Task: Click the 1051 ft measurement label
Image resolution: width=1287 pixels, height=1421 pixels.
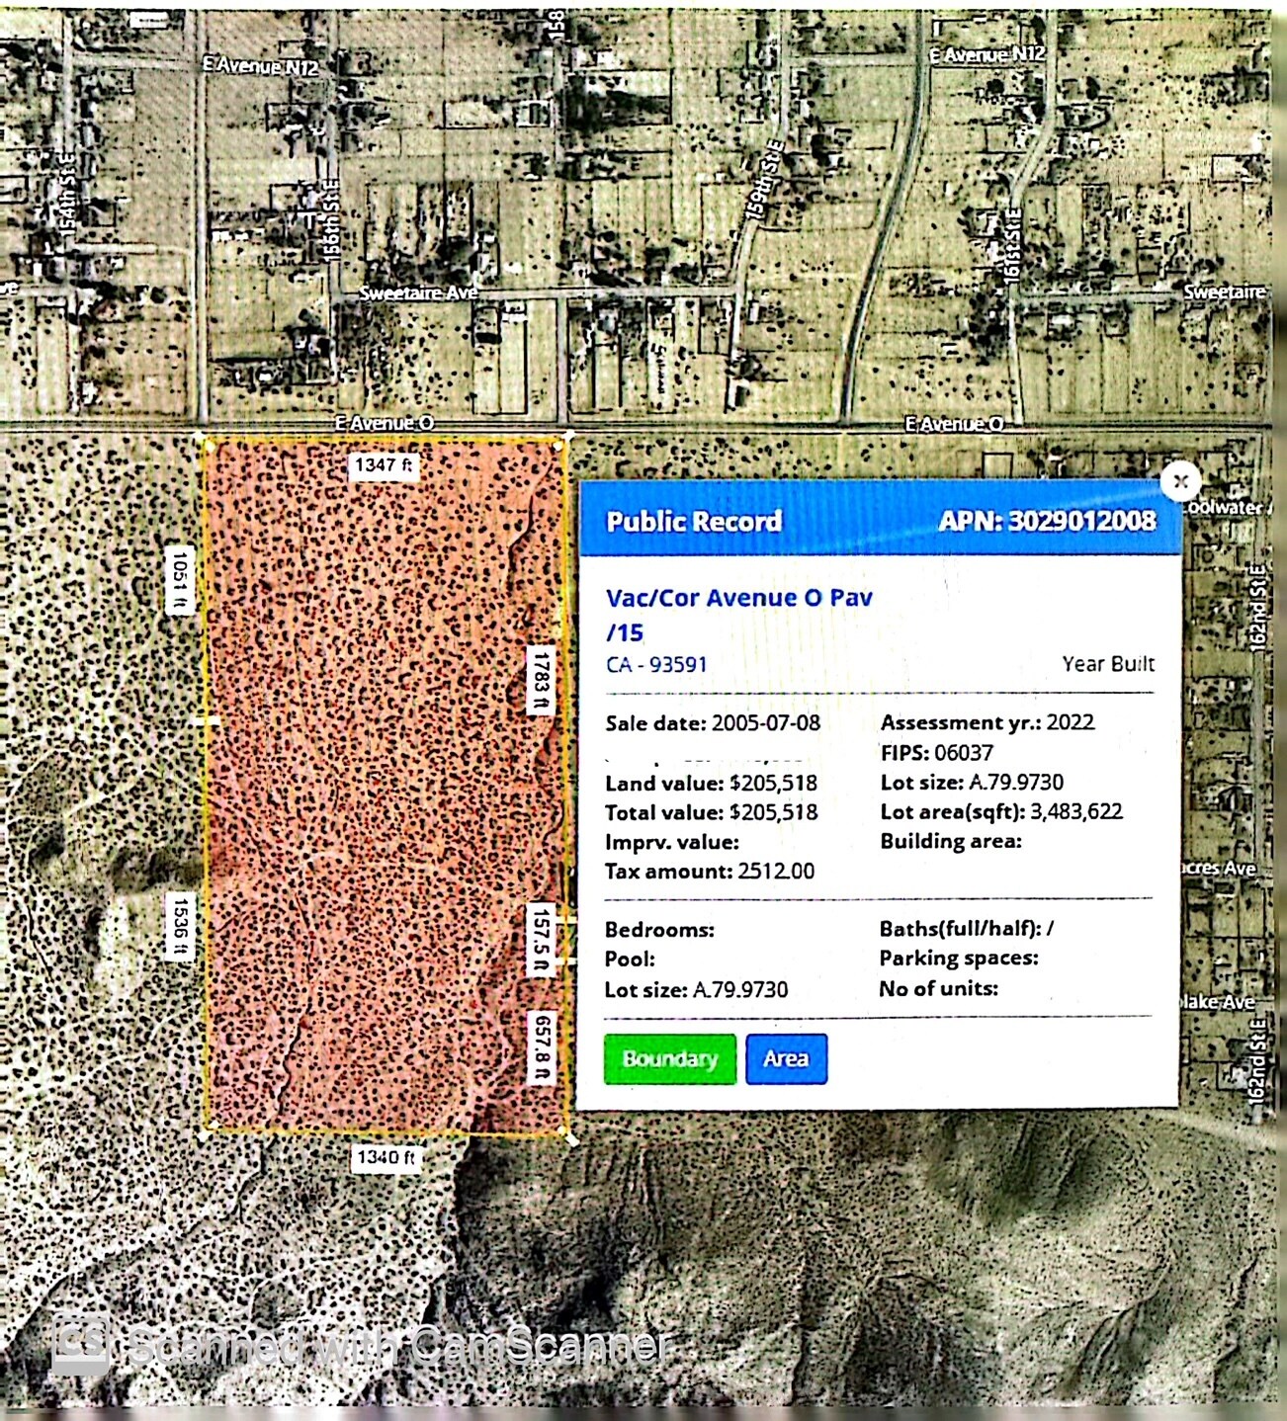Action: click(179, 579)
